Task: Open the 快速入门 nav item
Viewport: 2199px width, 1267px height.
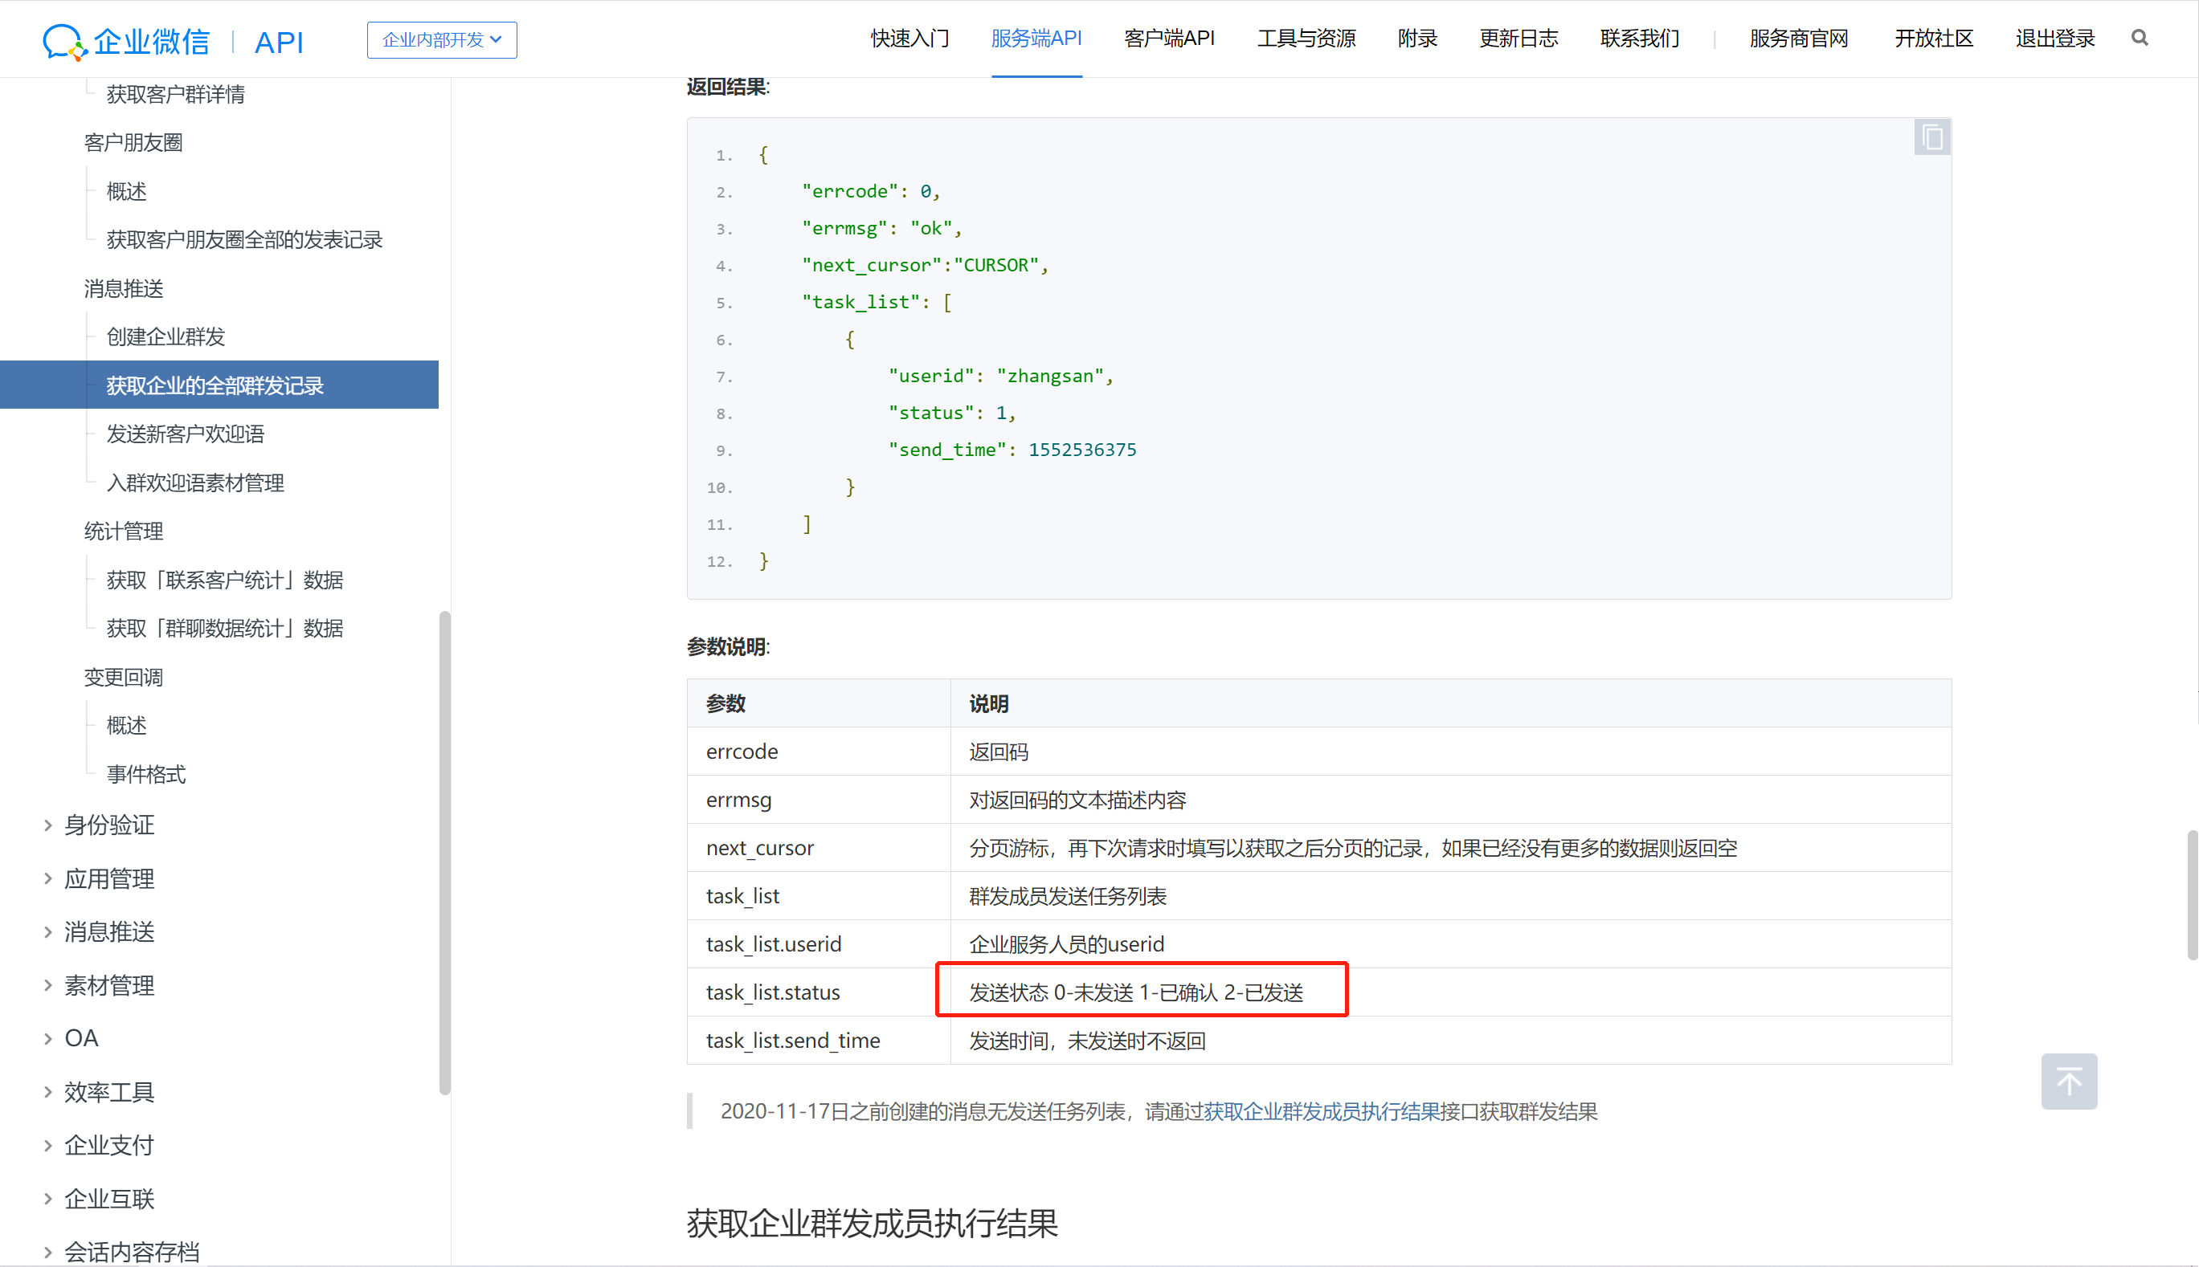Action: tap(909, 39)
